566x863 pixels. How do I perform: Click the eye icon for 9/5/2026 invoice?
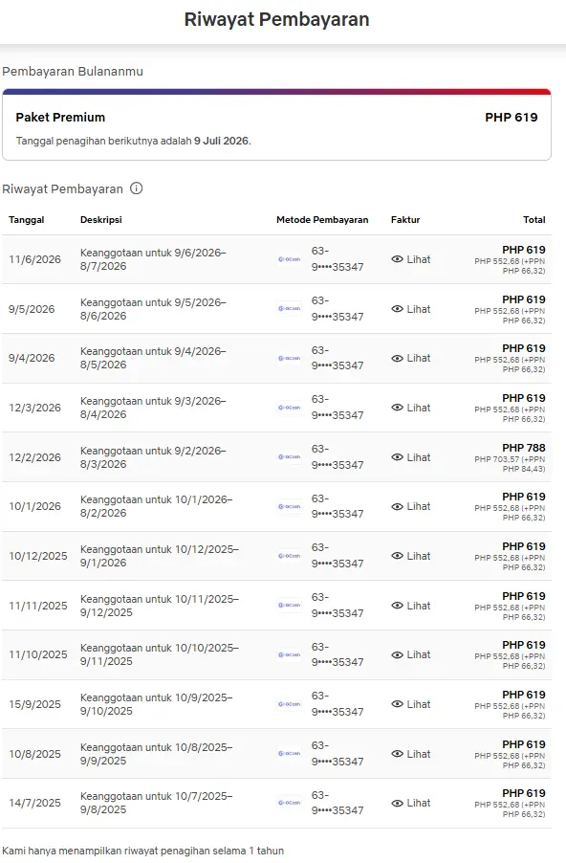pos(397,309)
